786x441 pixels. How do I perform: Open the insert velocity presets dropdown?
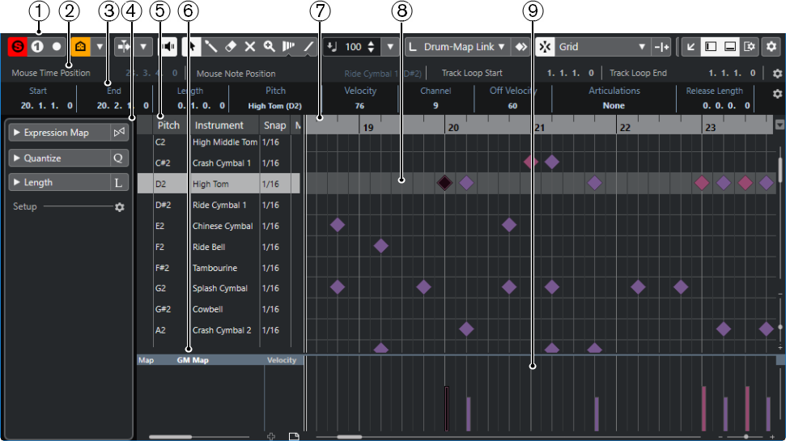tap(390, 47)
